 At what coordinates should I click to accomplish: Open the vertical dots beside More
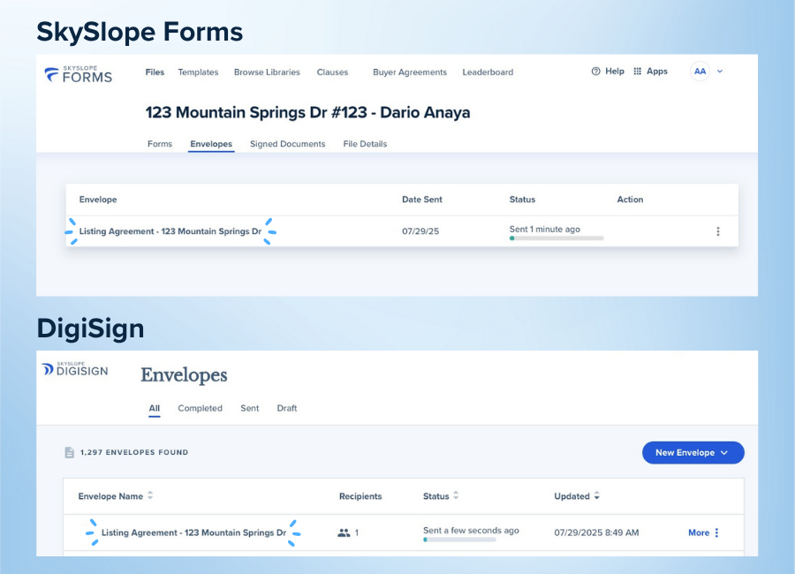[716, 532]
